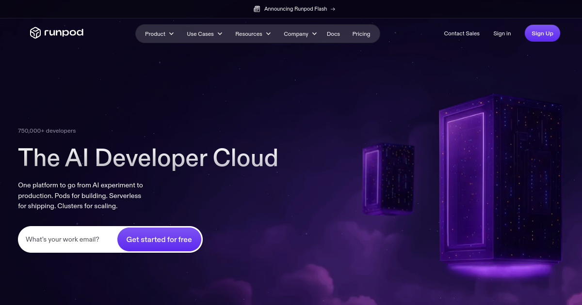Click the Contact Sales link
The image size is (582, 305).
pos(462,33)
